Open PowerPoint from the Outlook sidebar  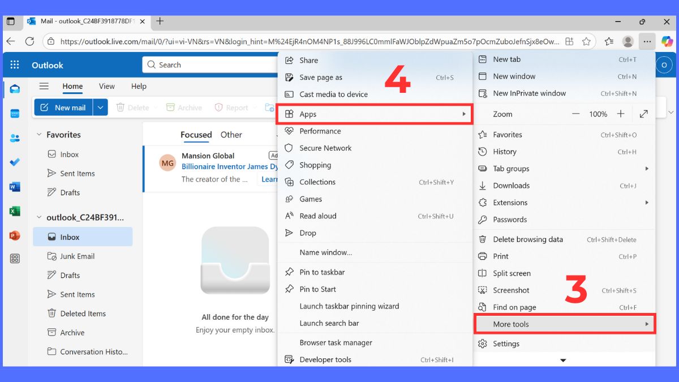tap(15, 235)
